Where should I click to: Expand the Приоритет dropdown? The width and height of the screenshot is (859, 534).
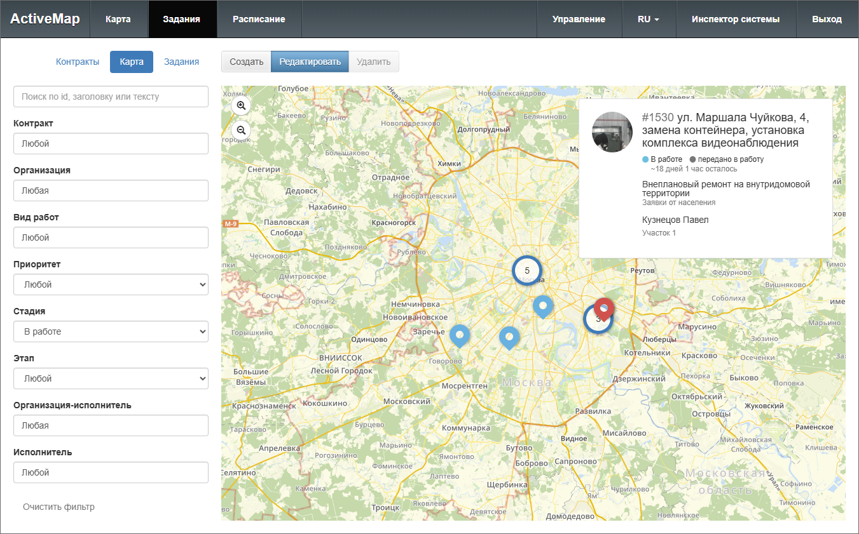(x=111, y=284)
